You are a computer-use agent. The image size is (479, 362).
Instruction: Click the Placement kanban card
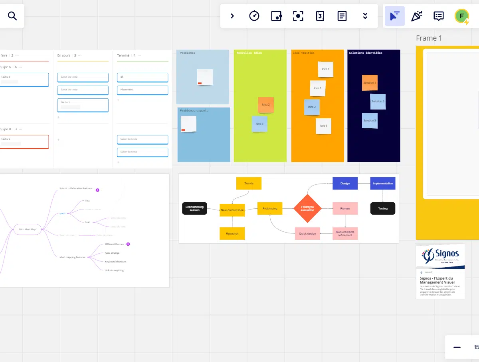tap(143, 90)
